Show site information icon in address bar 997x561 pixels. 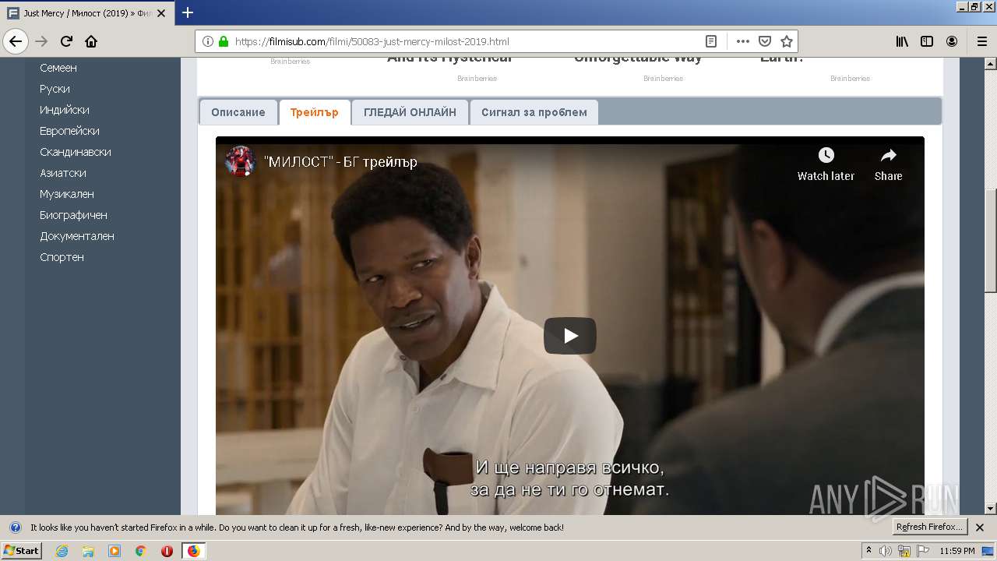208,41
